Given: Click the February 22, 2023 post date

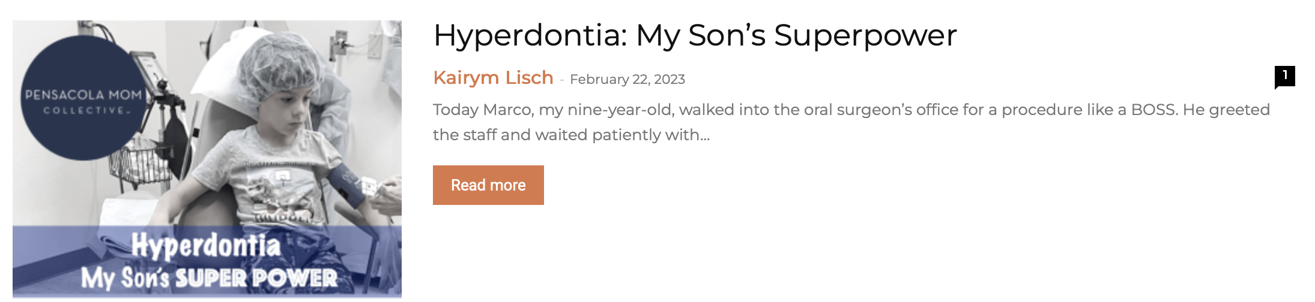Looking at the screenshot, I should point(627,79).
